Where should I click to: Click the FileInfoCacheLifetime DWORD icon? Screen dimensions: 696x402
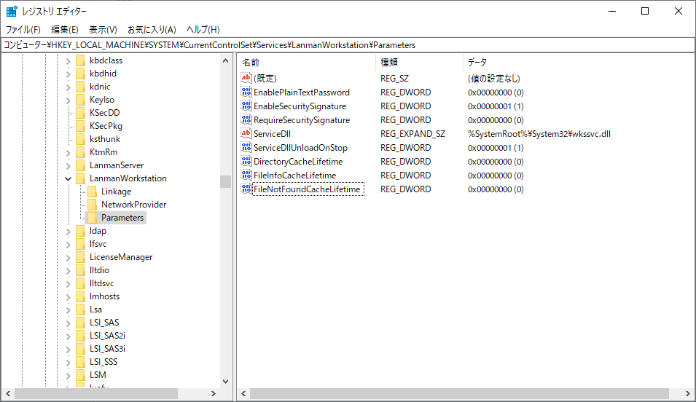pos(246,175)
